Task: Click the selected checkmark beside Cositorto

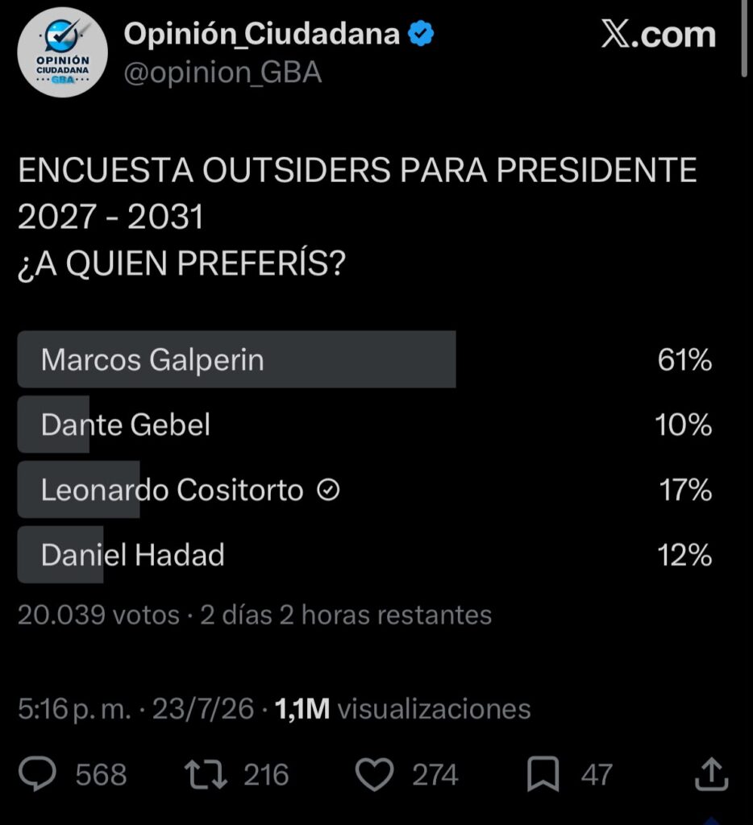Action: 329,491
